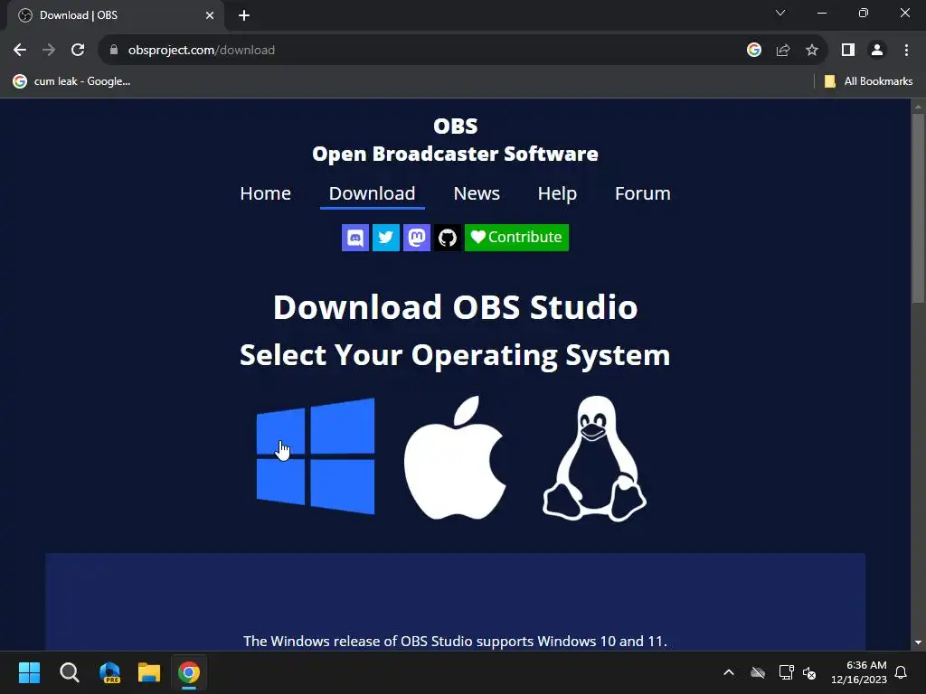Click the OBS site title heading

point(456,140)
